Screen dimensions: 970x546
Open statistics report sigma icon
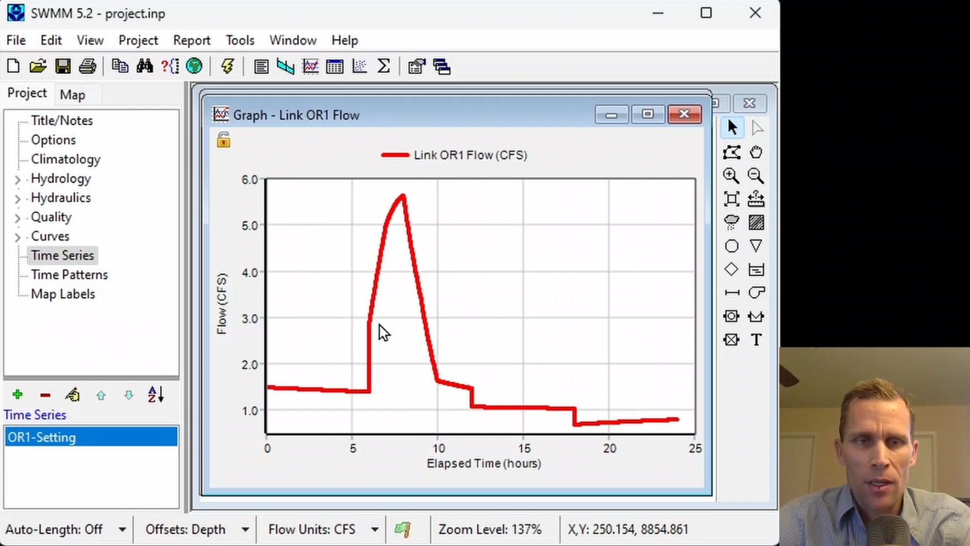384,67
